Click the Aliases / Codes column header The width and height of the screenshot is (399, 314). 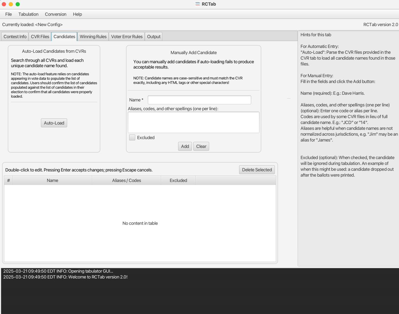coord(127,180)
